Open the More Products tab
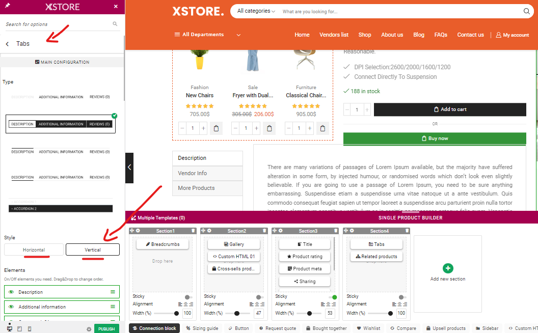The image size is (538, 333). tap(207, 188)
